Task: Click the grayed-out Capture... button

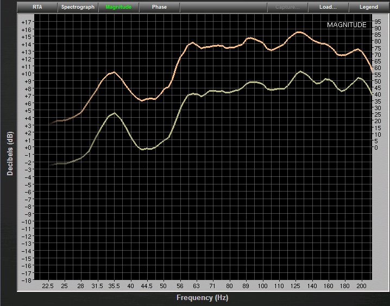Action: [287, 7]
